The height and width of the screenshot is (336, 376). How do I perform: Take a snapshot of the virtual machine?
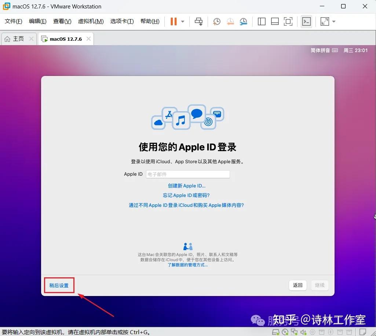click(217, 22)
